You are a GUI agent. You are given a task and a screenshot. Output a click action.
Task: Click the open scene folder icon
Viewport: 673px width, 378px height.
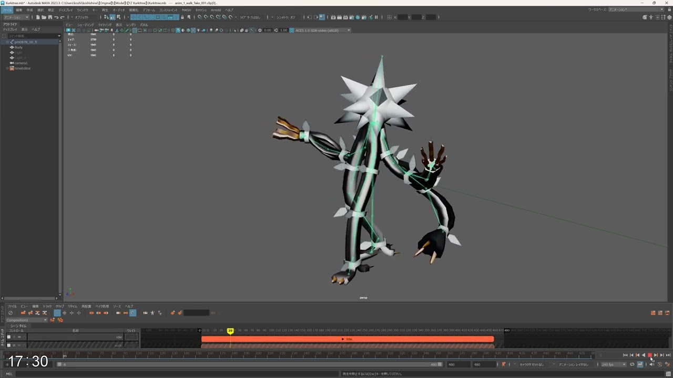[x=44, y=17]
